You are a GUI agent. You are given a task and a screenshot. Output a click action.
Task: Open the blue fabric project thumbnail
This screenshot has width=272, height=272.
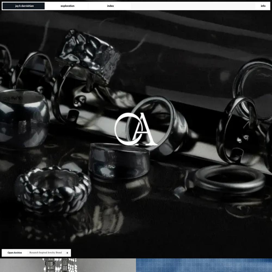pos(204,265)
